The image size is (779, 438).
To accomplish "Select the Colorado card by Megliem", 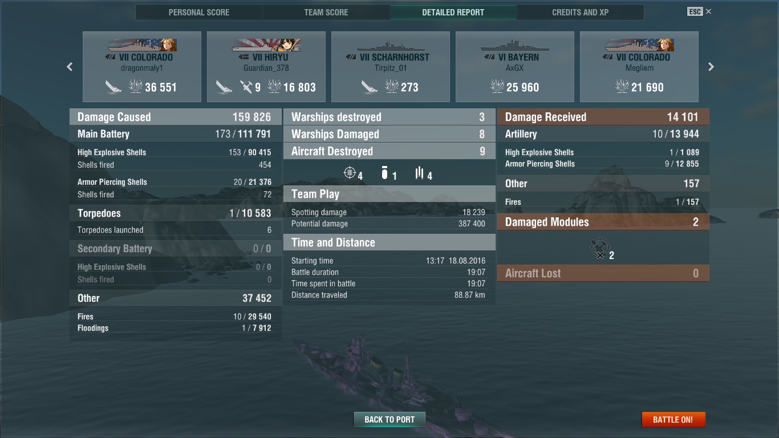I will (x=639, y=67).
